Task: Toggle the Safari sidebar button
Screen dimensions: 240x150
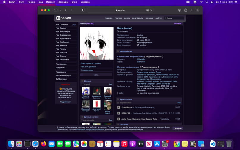Action: 55,10
